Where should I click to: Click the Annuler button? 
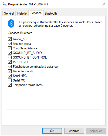(74, 131)
